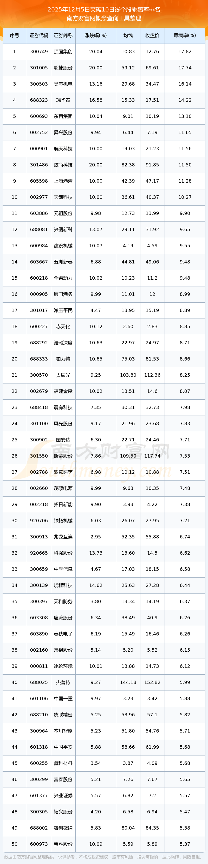The height and width of the screenshot is (864, 208).
Task: Select stock name 中国平安
Action: click(63, 747)
